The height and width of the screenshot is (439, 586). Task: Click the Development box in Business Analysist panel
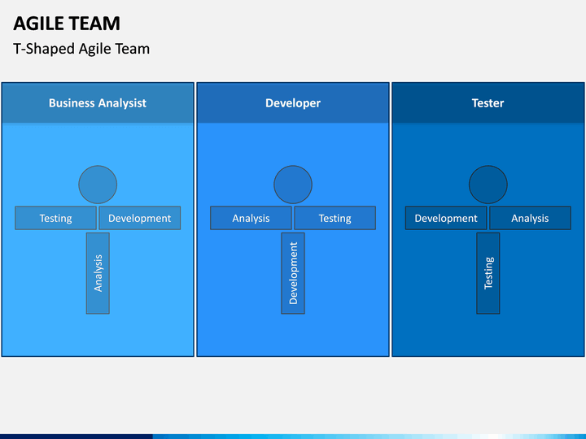pyautogui.click(x=140, y=218)
